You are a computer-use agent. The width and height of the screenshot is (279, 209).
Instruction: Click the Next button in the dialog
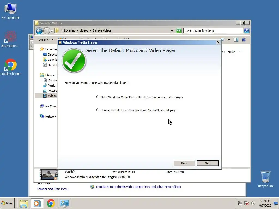(x=207, y=163)
